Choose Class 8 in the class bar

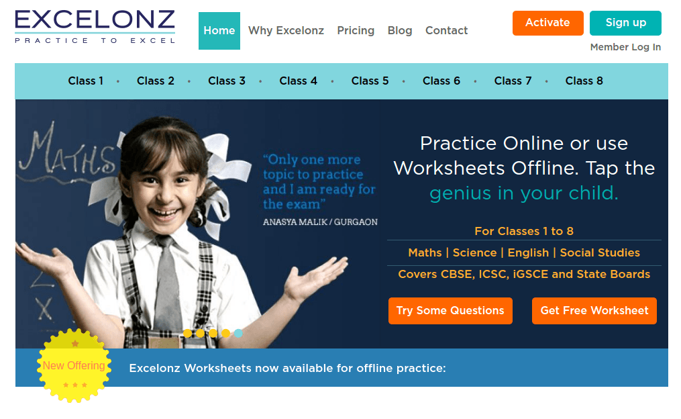click(x=584, y=81)
